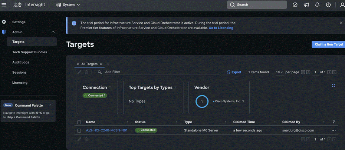Click Connection widget filter icon
This screenshot has height=150, width=345.
click(x=110, y=87)
